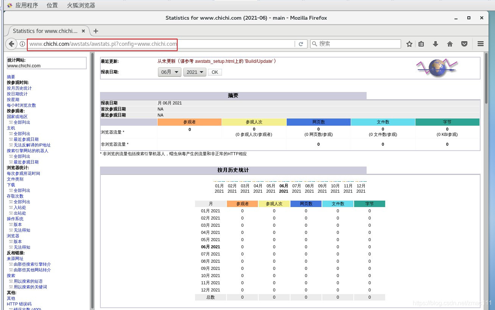Open the 主机 sidebar link
495x310 pixels.
[11, 128]
